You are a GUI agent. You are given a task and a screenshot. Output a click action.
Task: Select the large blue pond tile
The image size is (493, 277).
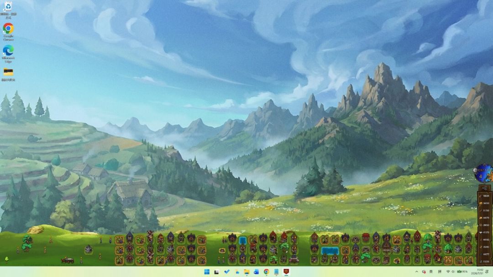330,250
